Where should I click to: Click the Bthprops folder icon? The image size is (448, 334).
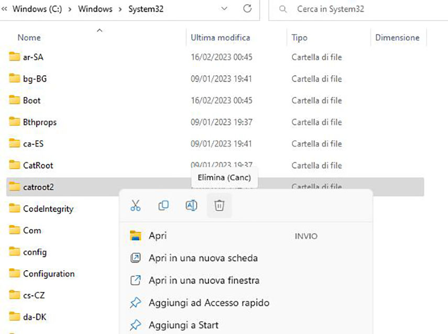(x=15, y=122)
